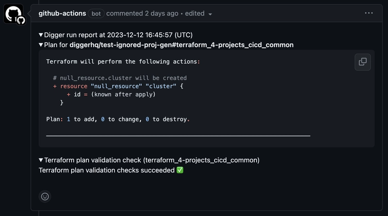This screenshot has height=216, width=388.
Task: Click the bot label badge
Action: (x=96, y=14)
